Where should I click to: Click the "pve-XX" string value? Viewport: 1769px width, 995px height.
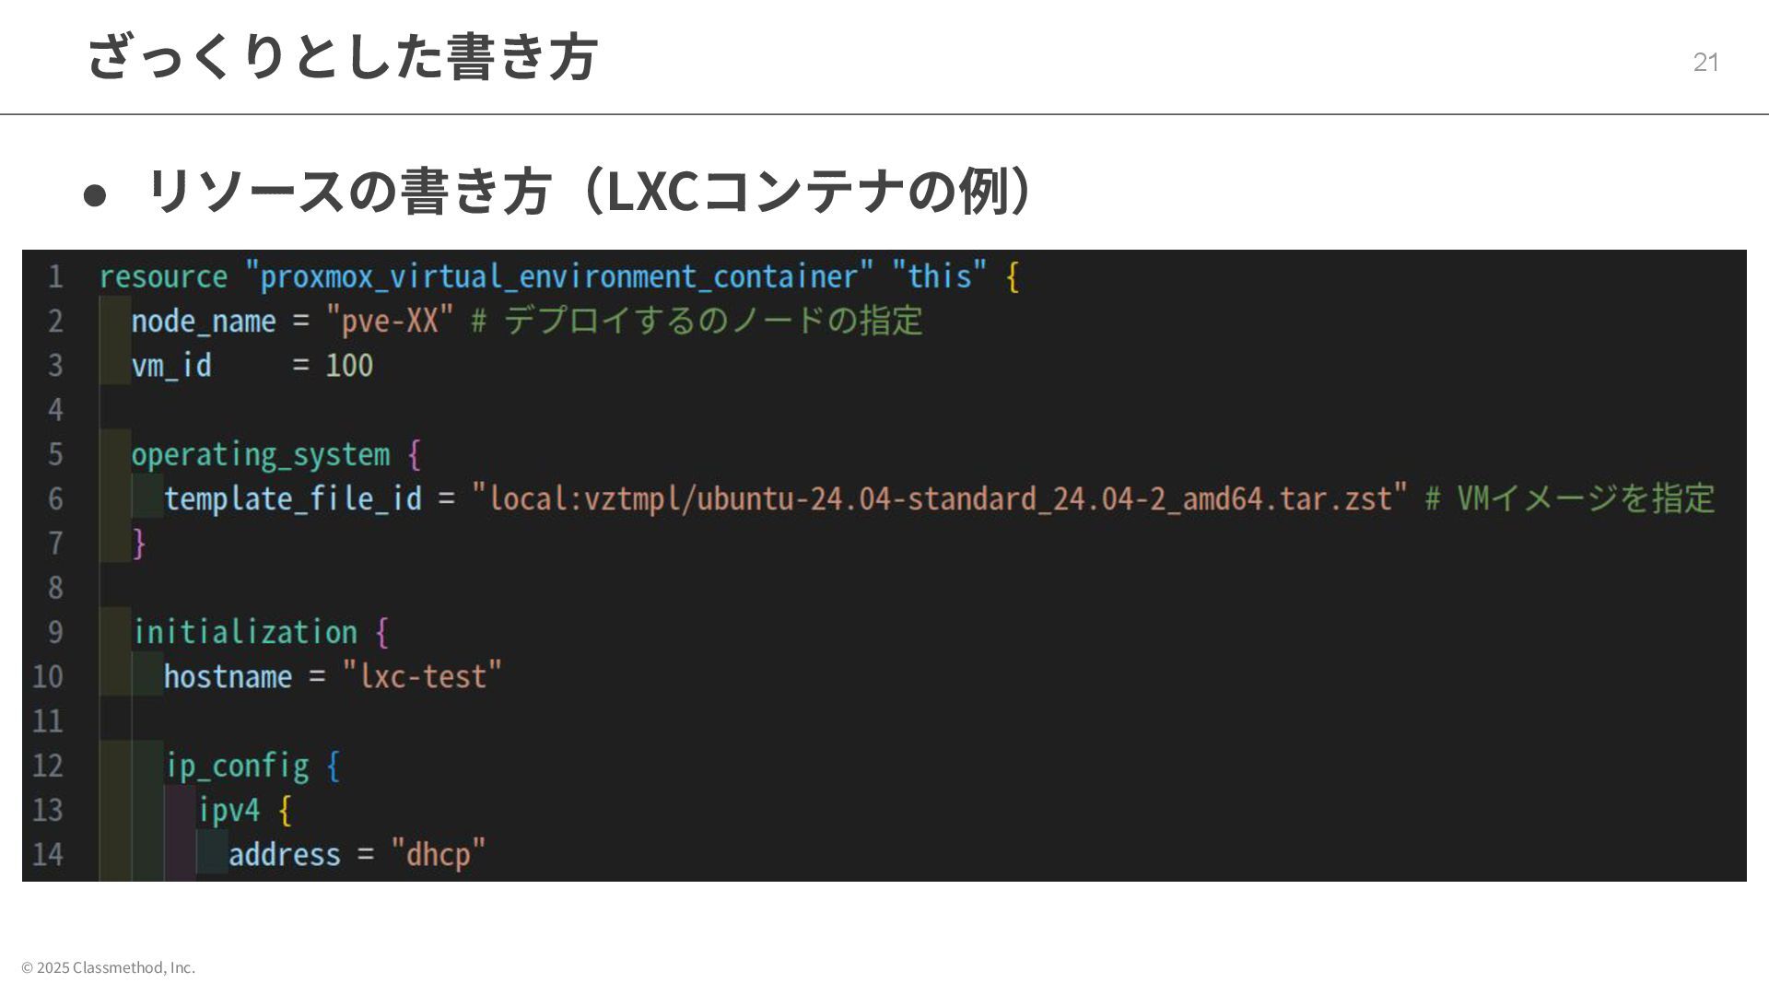[390, 321]
